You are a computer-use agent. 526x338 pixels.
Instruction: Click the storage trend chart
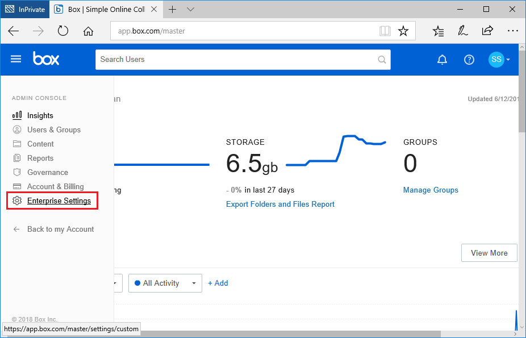tap(336, 151)
